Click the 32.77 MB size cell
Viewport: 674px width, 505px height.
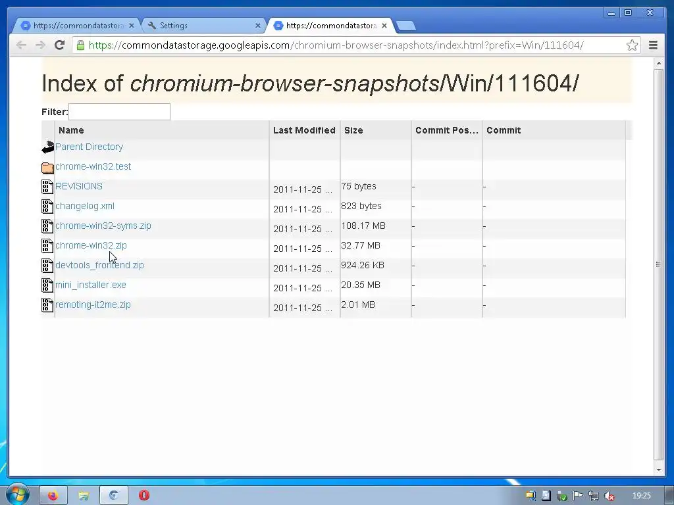(x=361, y=246)
